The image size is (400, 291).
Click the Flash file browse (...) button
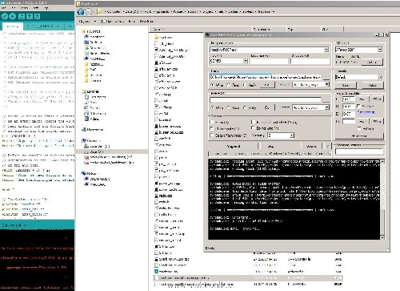coord(326,77)
